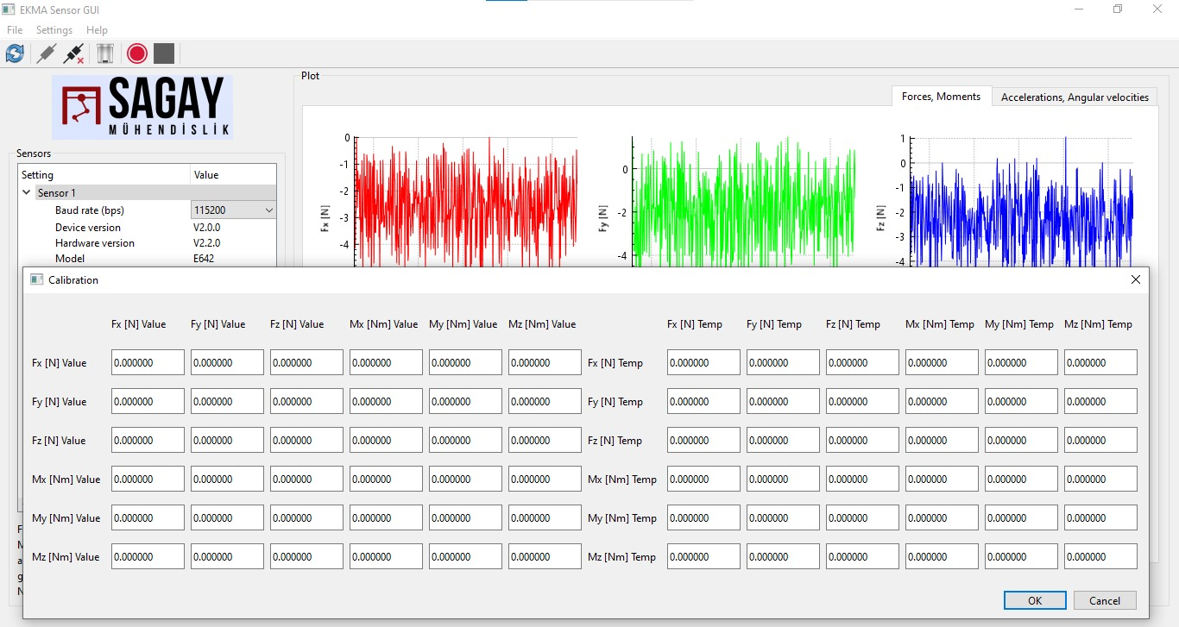Open the Baud rate dropdown
The height and width of the screenshot is (627, 1179).
pos(233,210)
